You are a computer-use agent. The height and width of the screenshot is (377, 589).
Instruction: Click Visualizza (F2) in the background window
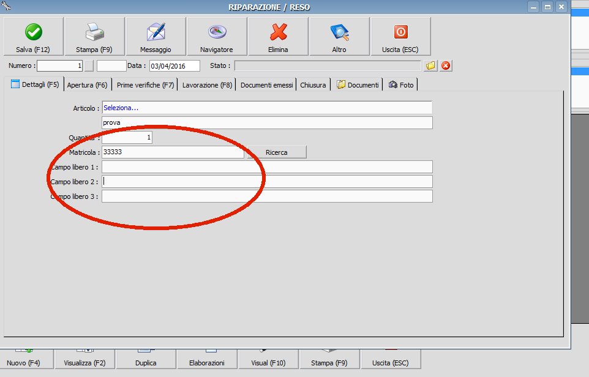[x=85, y=359]
